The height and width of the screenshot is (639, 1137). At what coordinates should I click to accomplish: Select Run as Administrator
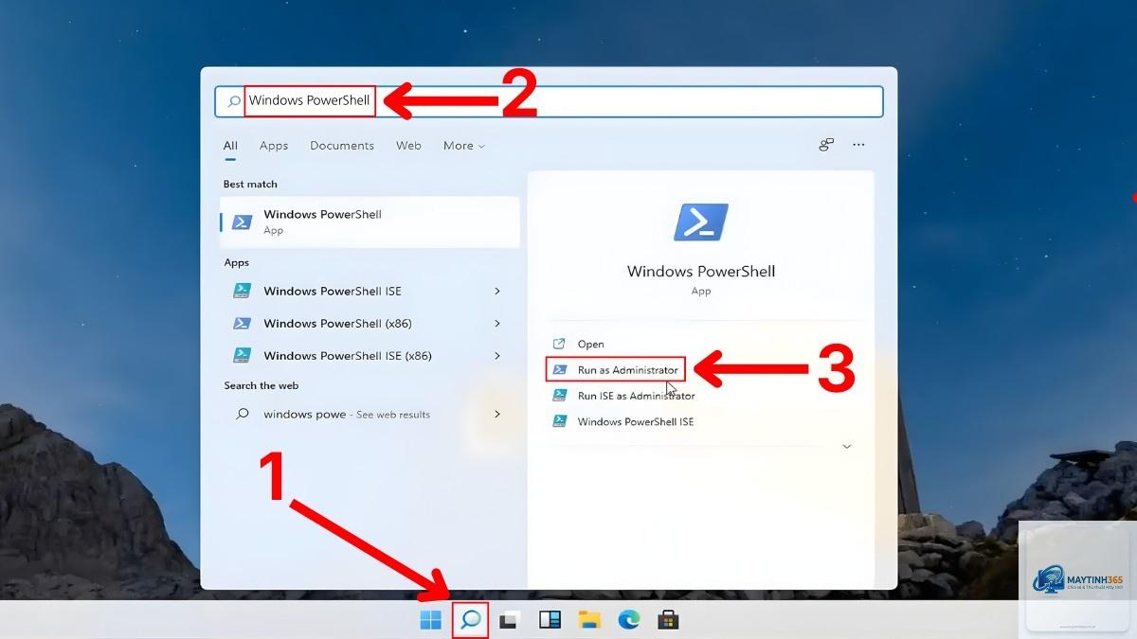tap(628, 369)
